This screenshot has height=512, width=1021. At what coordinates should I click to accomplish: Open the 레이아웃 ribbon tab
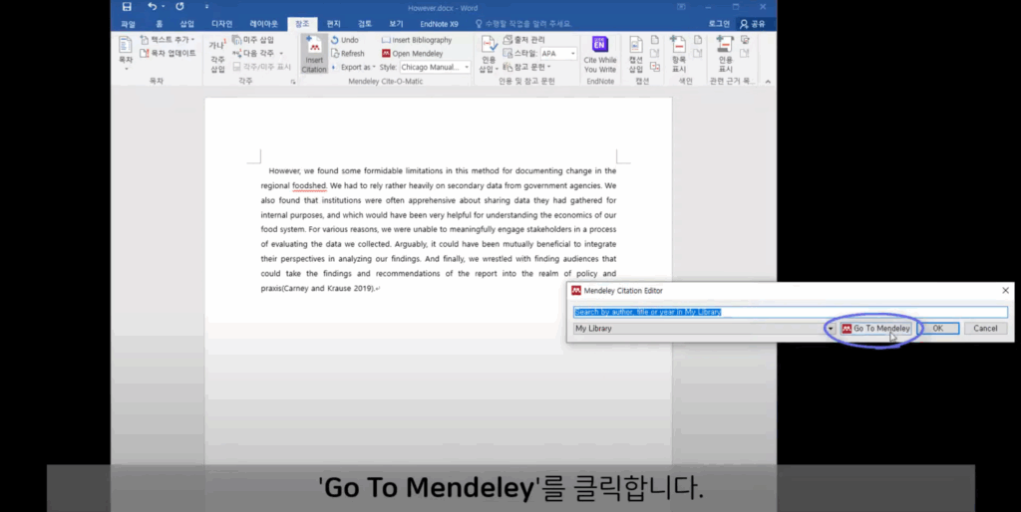tap(263, 24)
